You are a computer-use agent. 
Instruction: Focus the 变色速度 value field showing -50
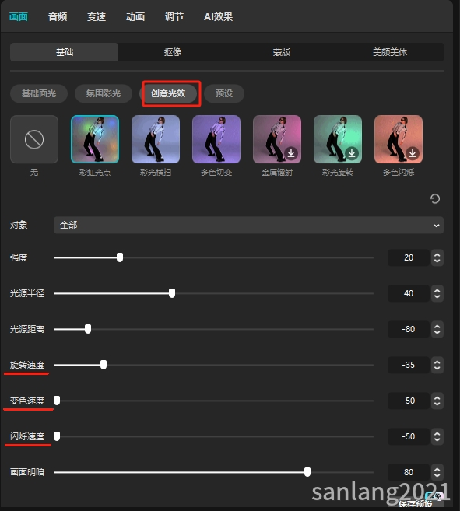[409, 401]
